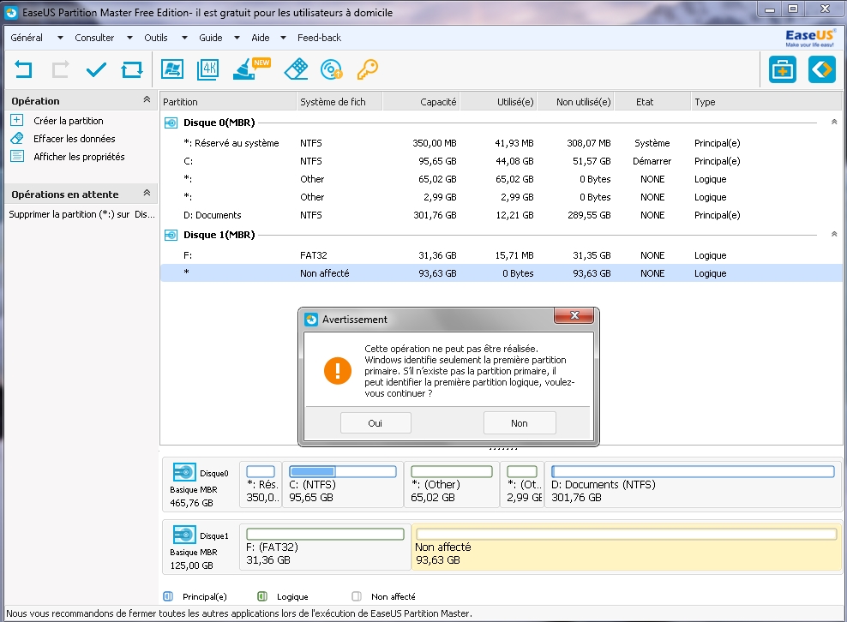Apply pending operations with checkmark icon
The image size is (847, 622).
[96, 69]
